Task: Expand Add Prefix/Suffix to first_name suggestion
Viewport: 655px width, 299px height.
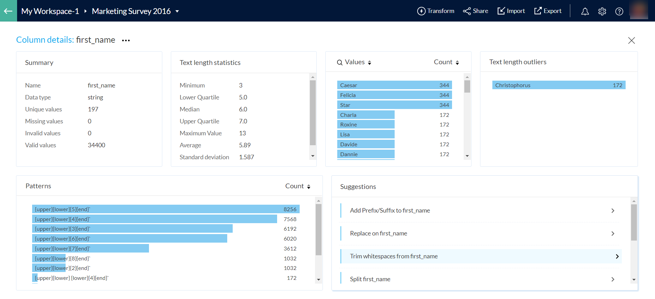Action: coord(613,210)
